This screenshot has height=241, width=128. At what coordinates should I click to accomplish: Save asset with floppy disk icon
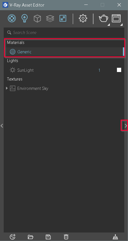[x=48, y=237]
